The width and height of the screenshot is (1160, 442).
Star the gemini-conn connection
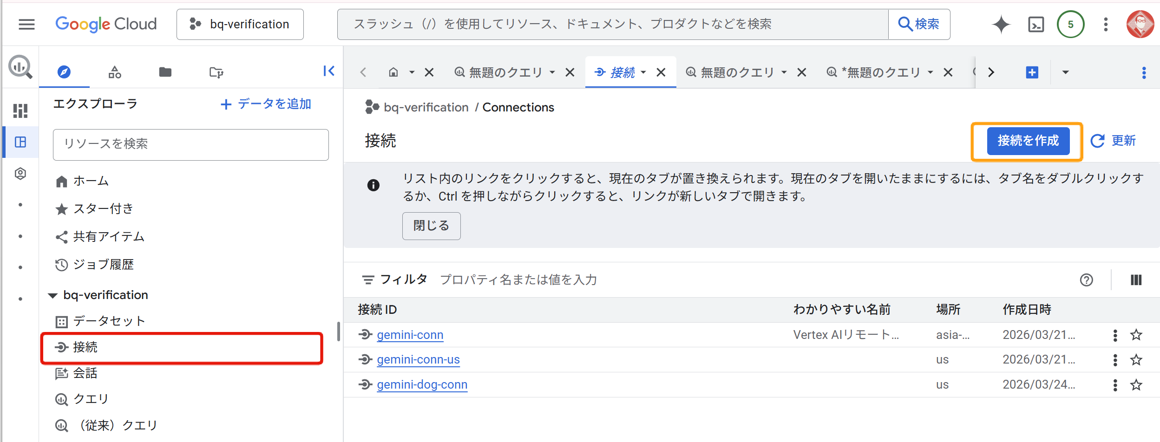point(1136,335)
